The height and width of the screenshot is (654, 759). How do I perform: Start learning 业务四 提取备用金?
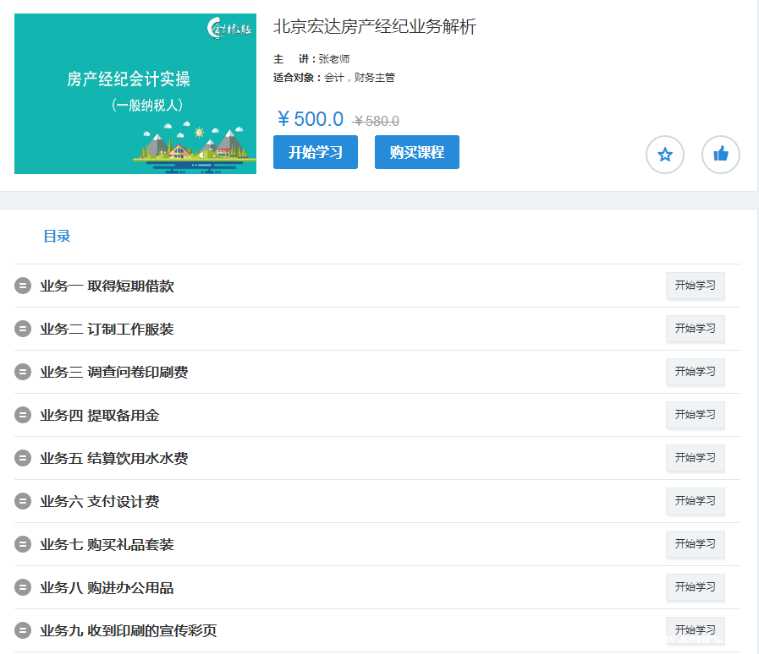(695, 415)
